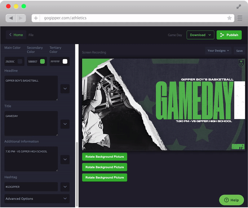Click the Main Color label
The height and width of the screenshot is (208, 248).
[x=12, y=48]
